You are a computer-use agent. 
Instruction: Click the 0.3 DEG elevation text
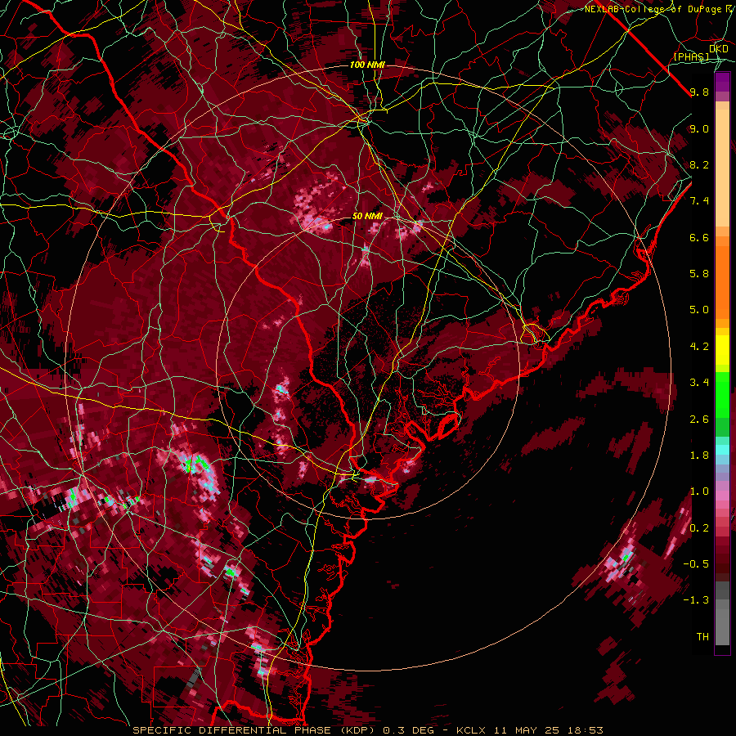410,730
